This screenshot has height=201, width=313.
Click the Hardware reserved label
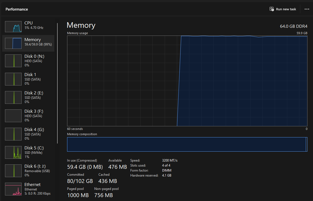pos(144,175)
